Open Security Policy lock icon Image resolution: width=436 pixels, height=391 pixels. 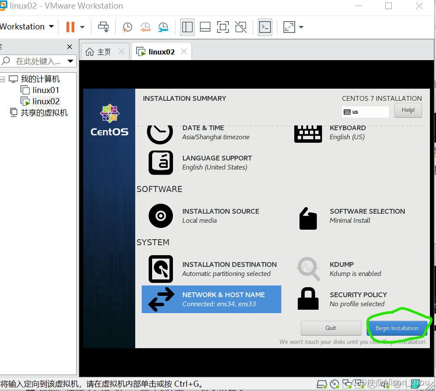tap(308, 298)
